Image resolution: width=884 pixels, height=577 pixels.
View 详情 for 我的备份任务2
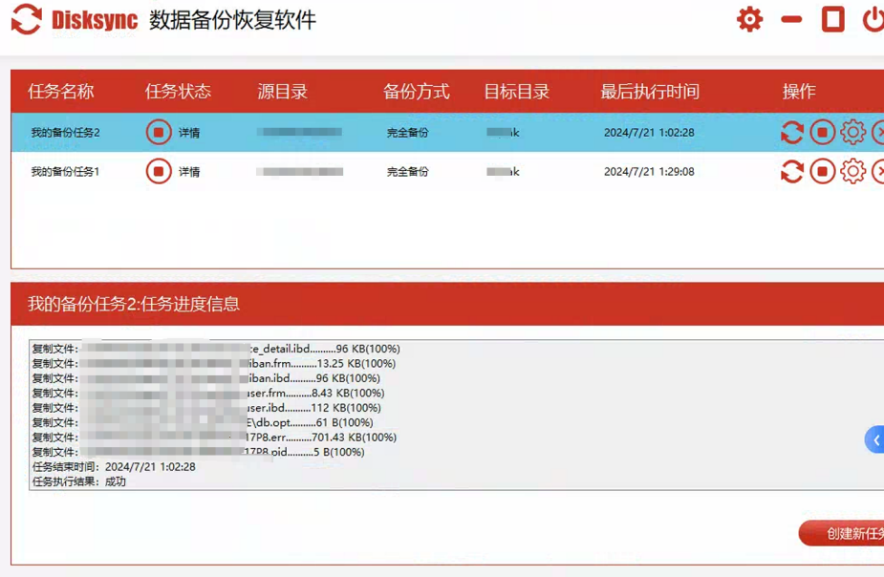pos(189,133)
